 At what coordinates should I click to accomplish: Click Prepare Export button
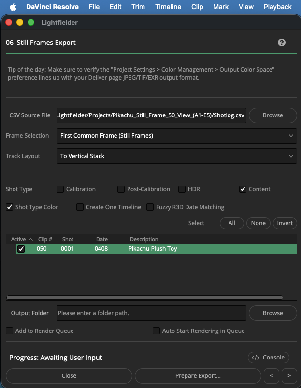tap(198, 376)
